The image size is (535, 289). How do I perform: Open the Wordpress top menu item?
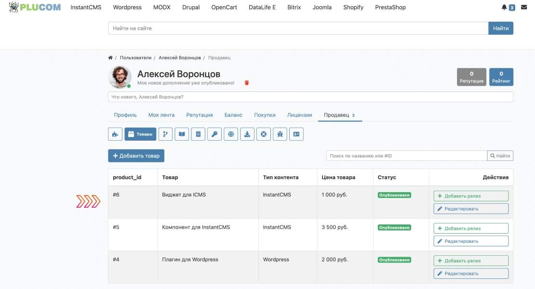[127, 7]
